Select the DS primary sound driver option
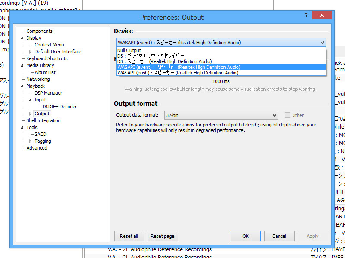The image size is (345, 258). [151, 56]
